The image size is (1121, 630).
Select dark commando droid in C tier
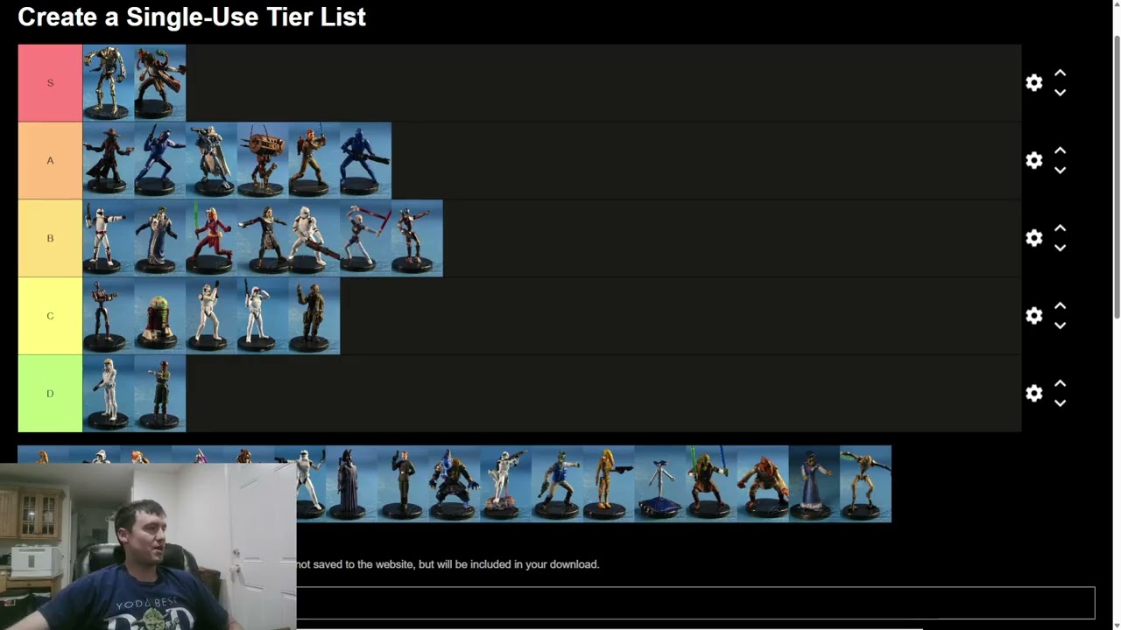pyautogui.click(x=109, y=316)
